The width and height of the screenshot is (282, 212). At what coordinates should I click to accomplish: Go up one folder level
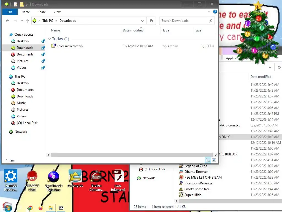28,21
